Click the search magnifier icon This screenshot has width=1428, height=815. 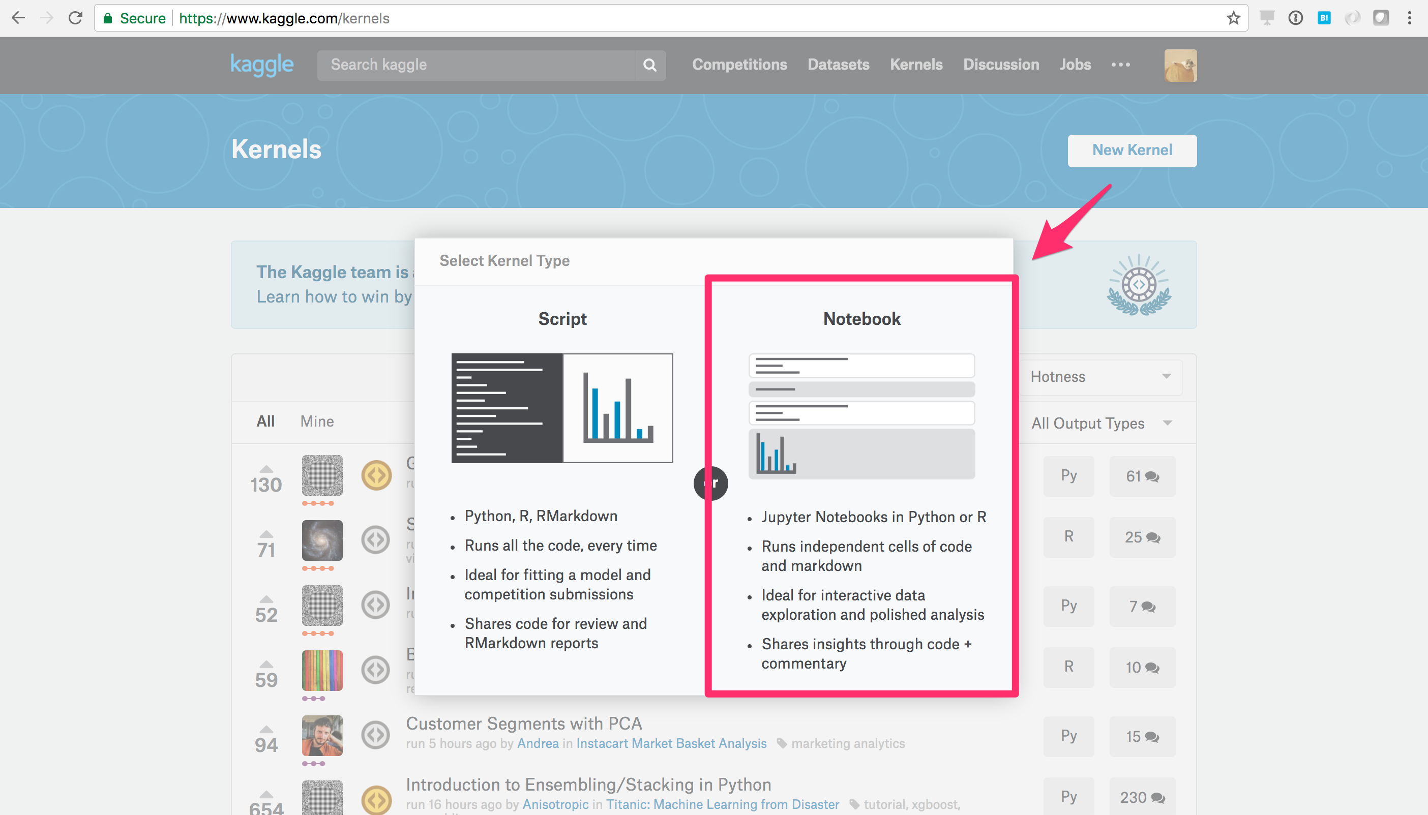coord(649,65)
